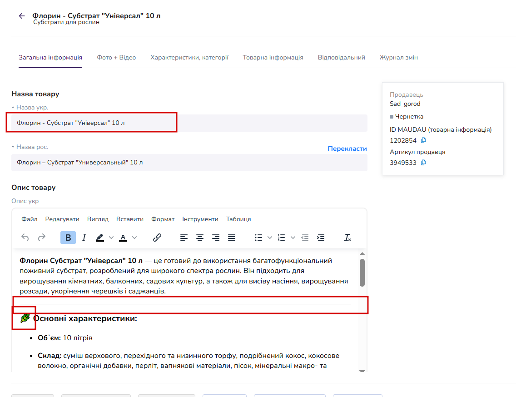The height and width of the screenshot is (397, 516).
Task: Open the Редагувати editor menu
Action: (x=62, y=219)
